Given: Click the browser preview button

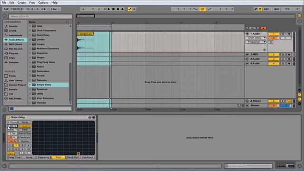Looking at the screenshot, I should pyautogui.click(x=11, y=109).
